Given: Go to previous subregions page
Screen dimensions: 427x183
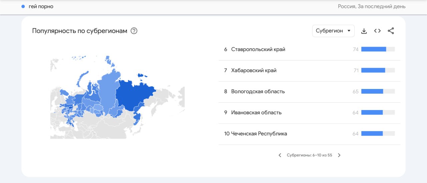Looking at the screenshot, I should click(x=280, y=155).
